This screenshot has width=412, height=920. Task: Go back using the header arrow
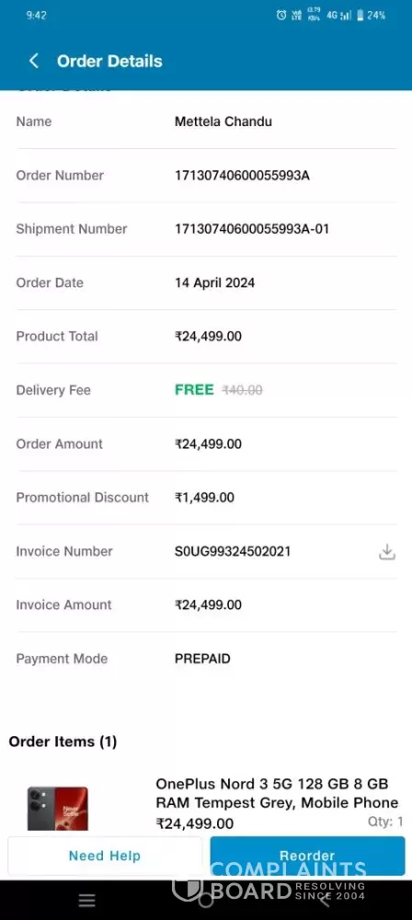click(x=33, y=61)
